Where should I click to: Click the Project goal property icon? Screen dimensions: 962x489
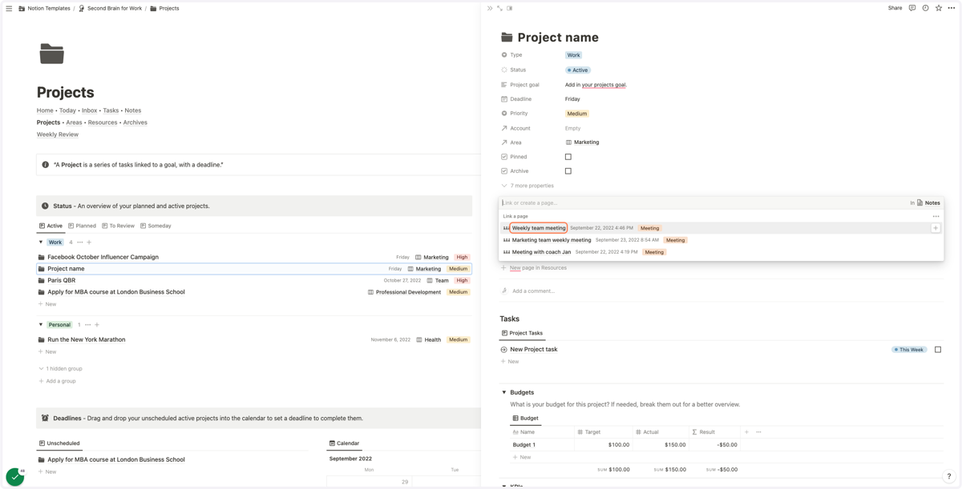[504, 85]
